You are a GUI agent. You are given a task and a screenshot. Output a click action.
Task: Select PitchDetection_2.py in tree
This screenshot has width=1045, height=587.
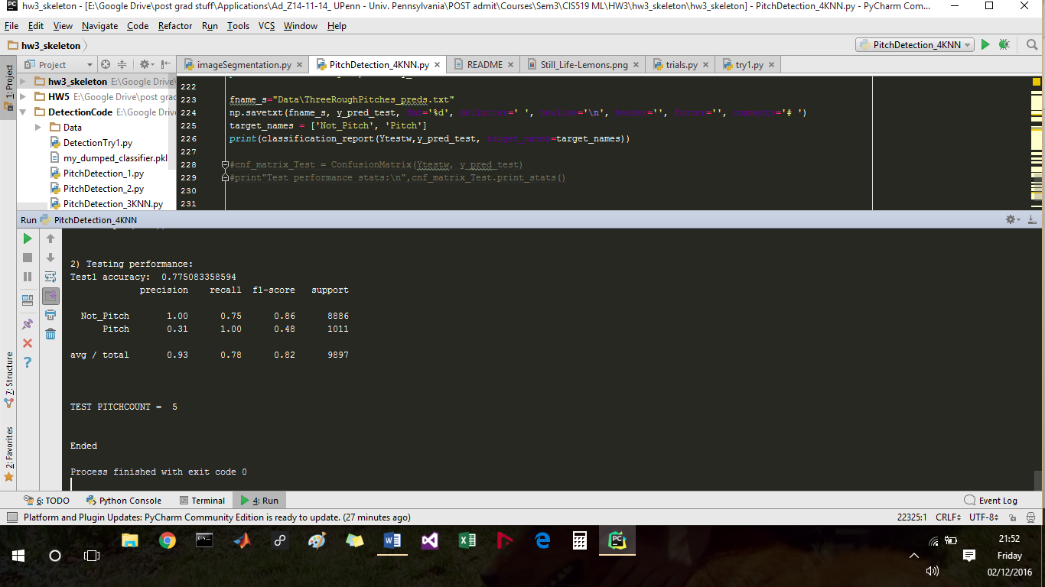click(x=103, y=188)
